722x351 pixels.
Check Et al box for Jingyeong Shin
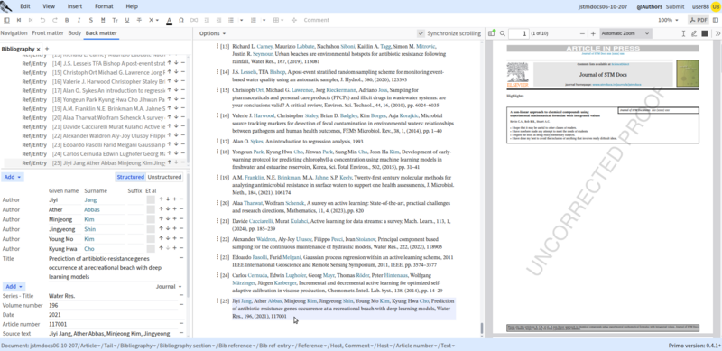(x=151, y=229)
